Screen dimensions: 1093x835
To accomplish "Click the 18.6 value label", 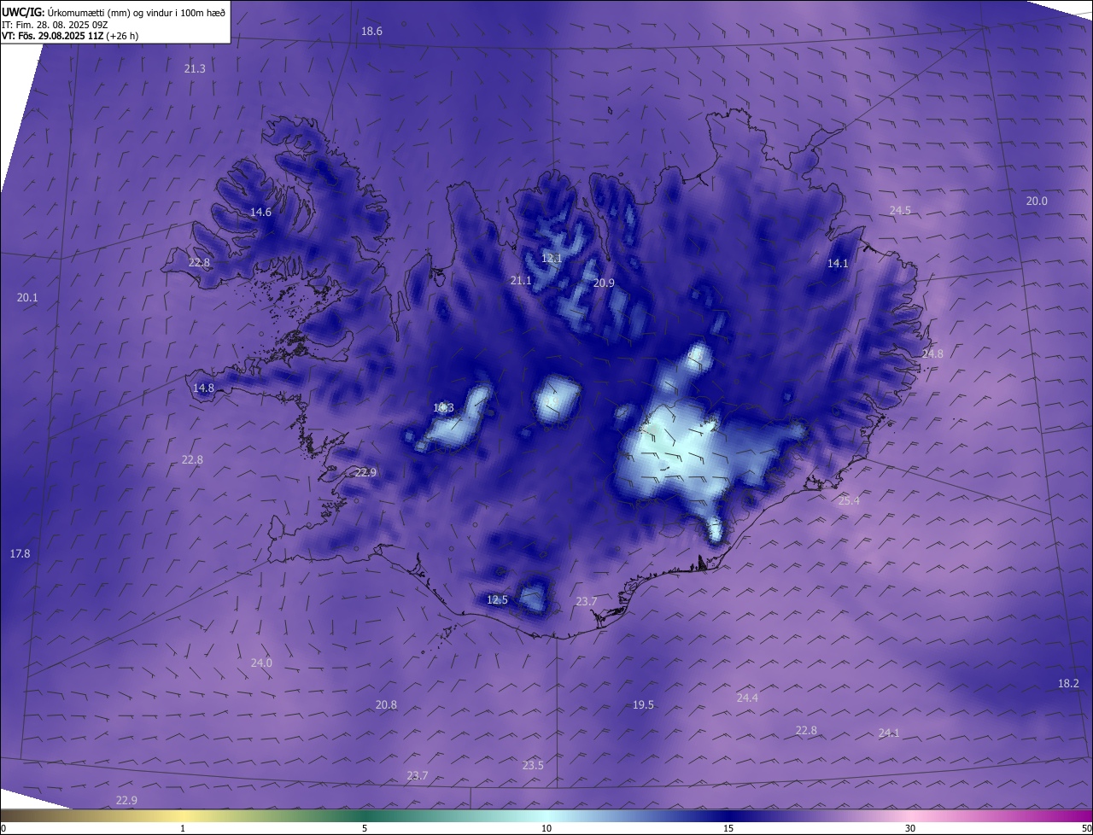I will click(371, 31).
